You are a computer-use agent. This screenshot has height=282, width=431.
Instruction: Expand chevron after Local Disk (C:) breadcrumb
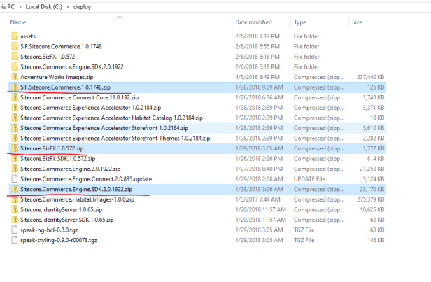pyautogui.click(x=68, y=7)
